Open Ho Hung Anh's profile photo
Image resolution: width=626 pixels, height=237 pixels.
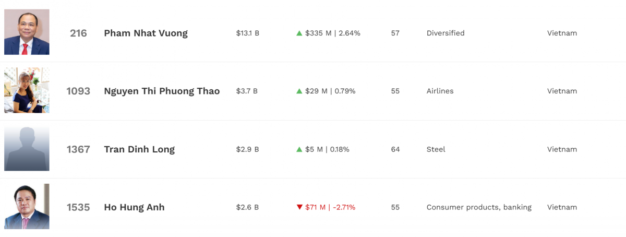coord(27,207)
